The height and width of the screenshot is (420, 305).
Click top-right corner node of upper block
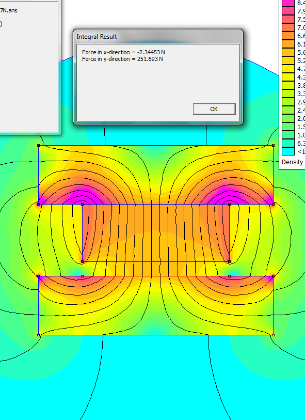273,146
